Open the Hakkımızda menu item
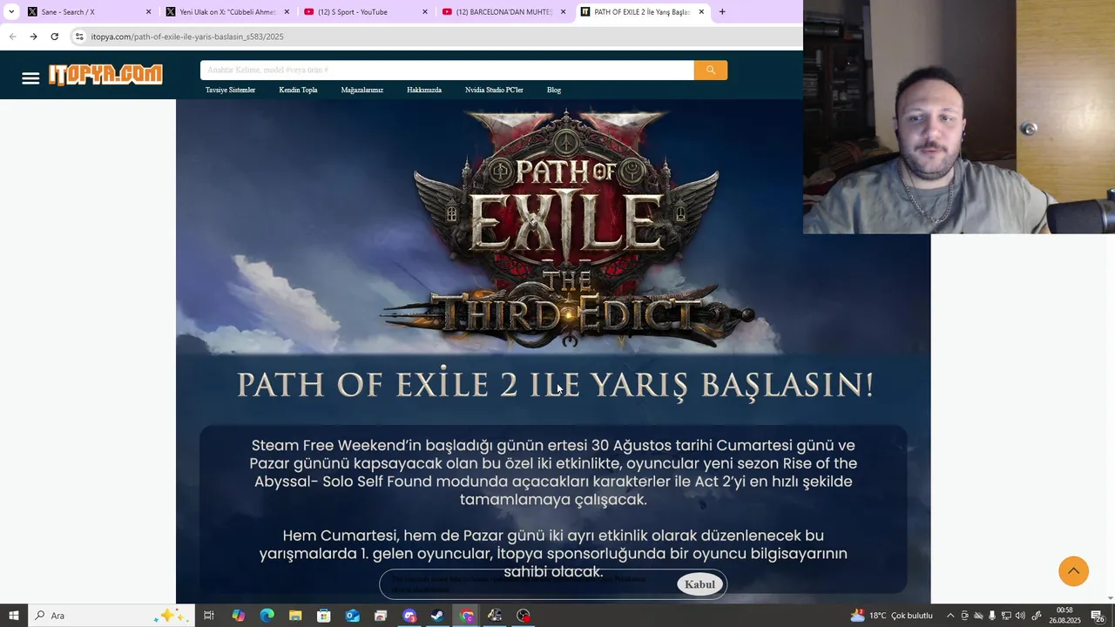Screen dimensions: 1115x627 coord(424,90)
